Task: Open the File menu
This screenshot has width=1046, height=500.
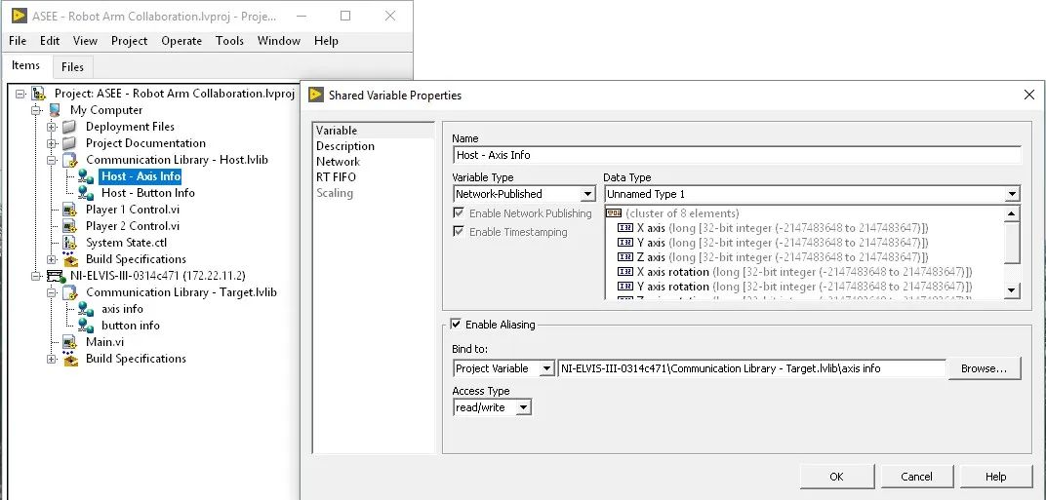Action: pyautogui.click(x=18, y=41)
